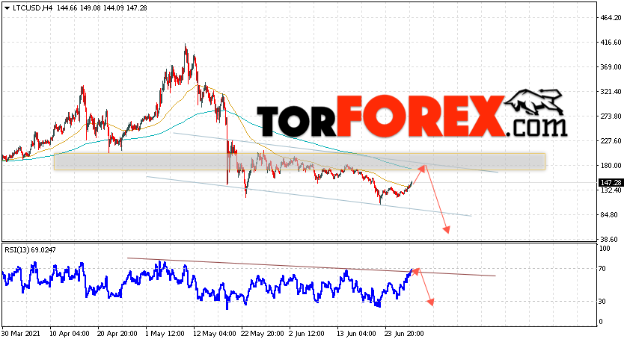Select the RSI(13) 69.0247 indicator label
This screenshot has height=342, width=627.
pos(31,250)
